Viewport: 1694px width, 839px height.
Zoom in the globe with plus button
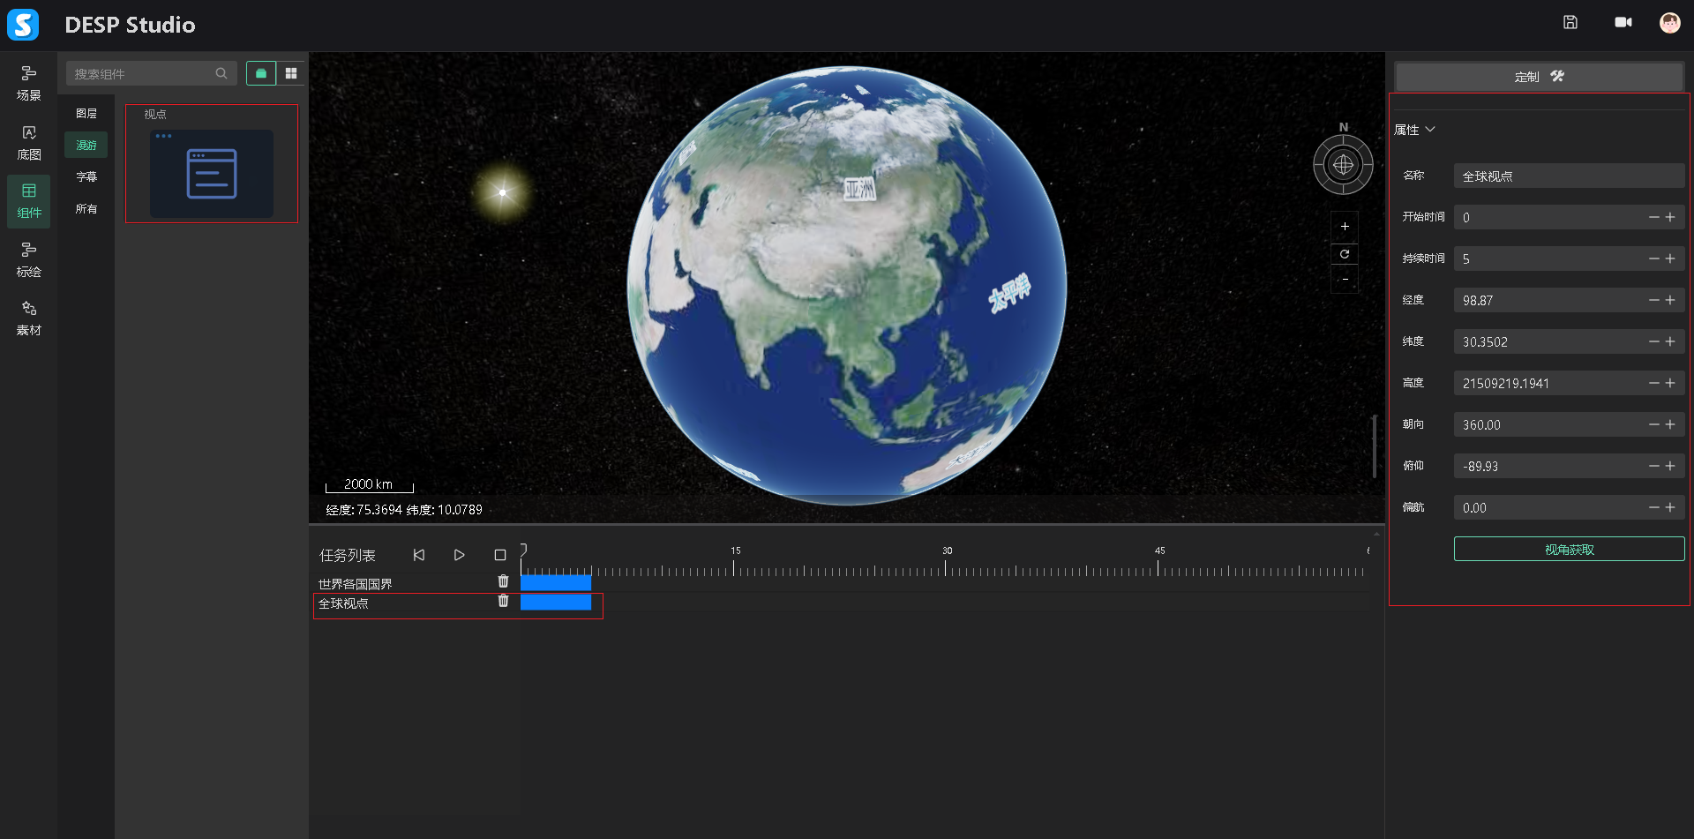pyautogui.click(x=1345, y=227)
